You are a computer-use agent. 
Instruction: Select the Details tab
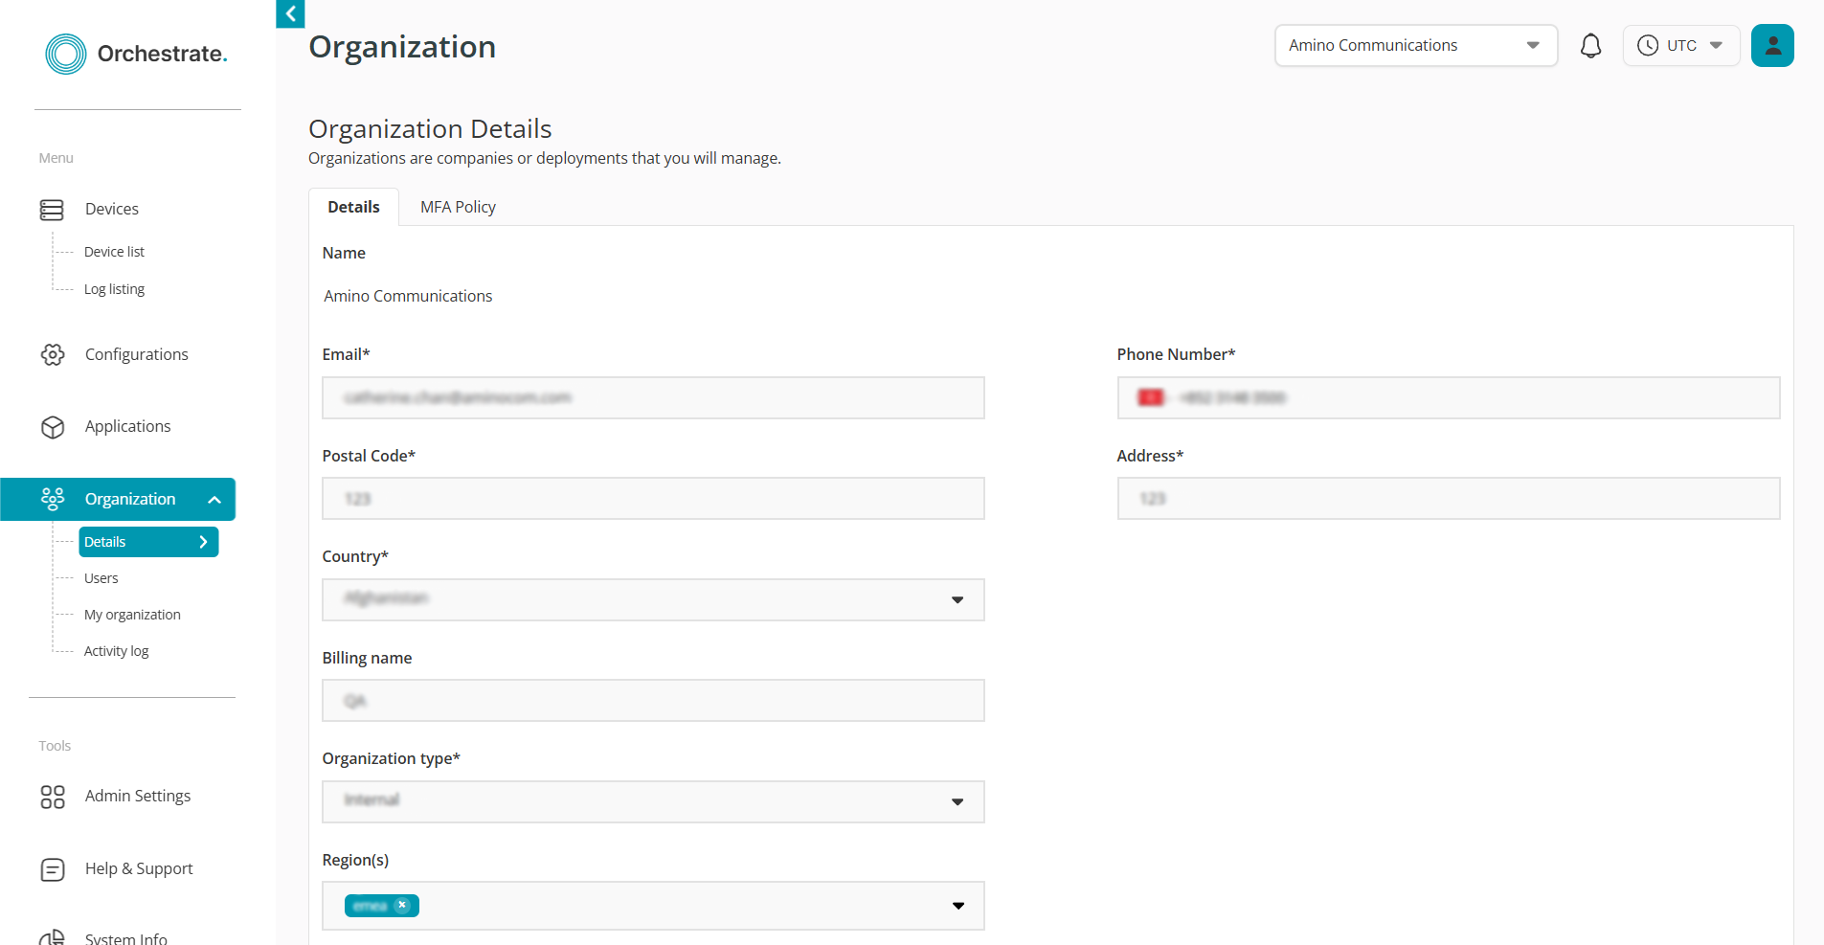coord(353,207)
